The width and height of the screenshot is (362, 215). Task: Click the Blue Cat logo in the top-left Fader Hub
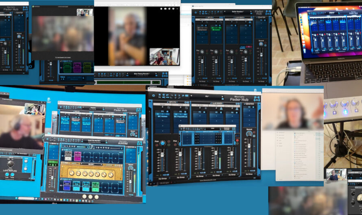coord(25,9)
